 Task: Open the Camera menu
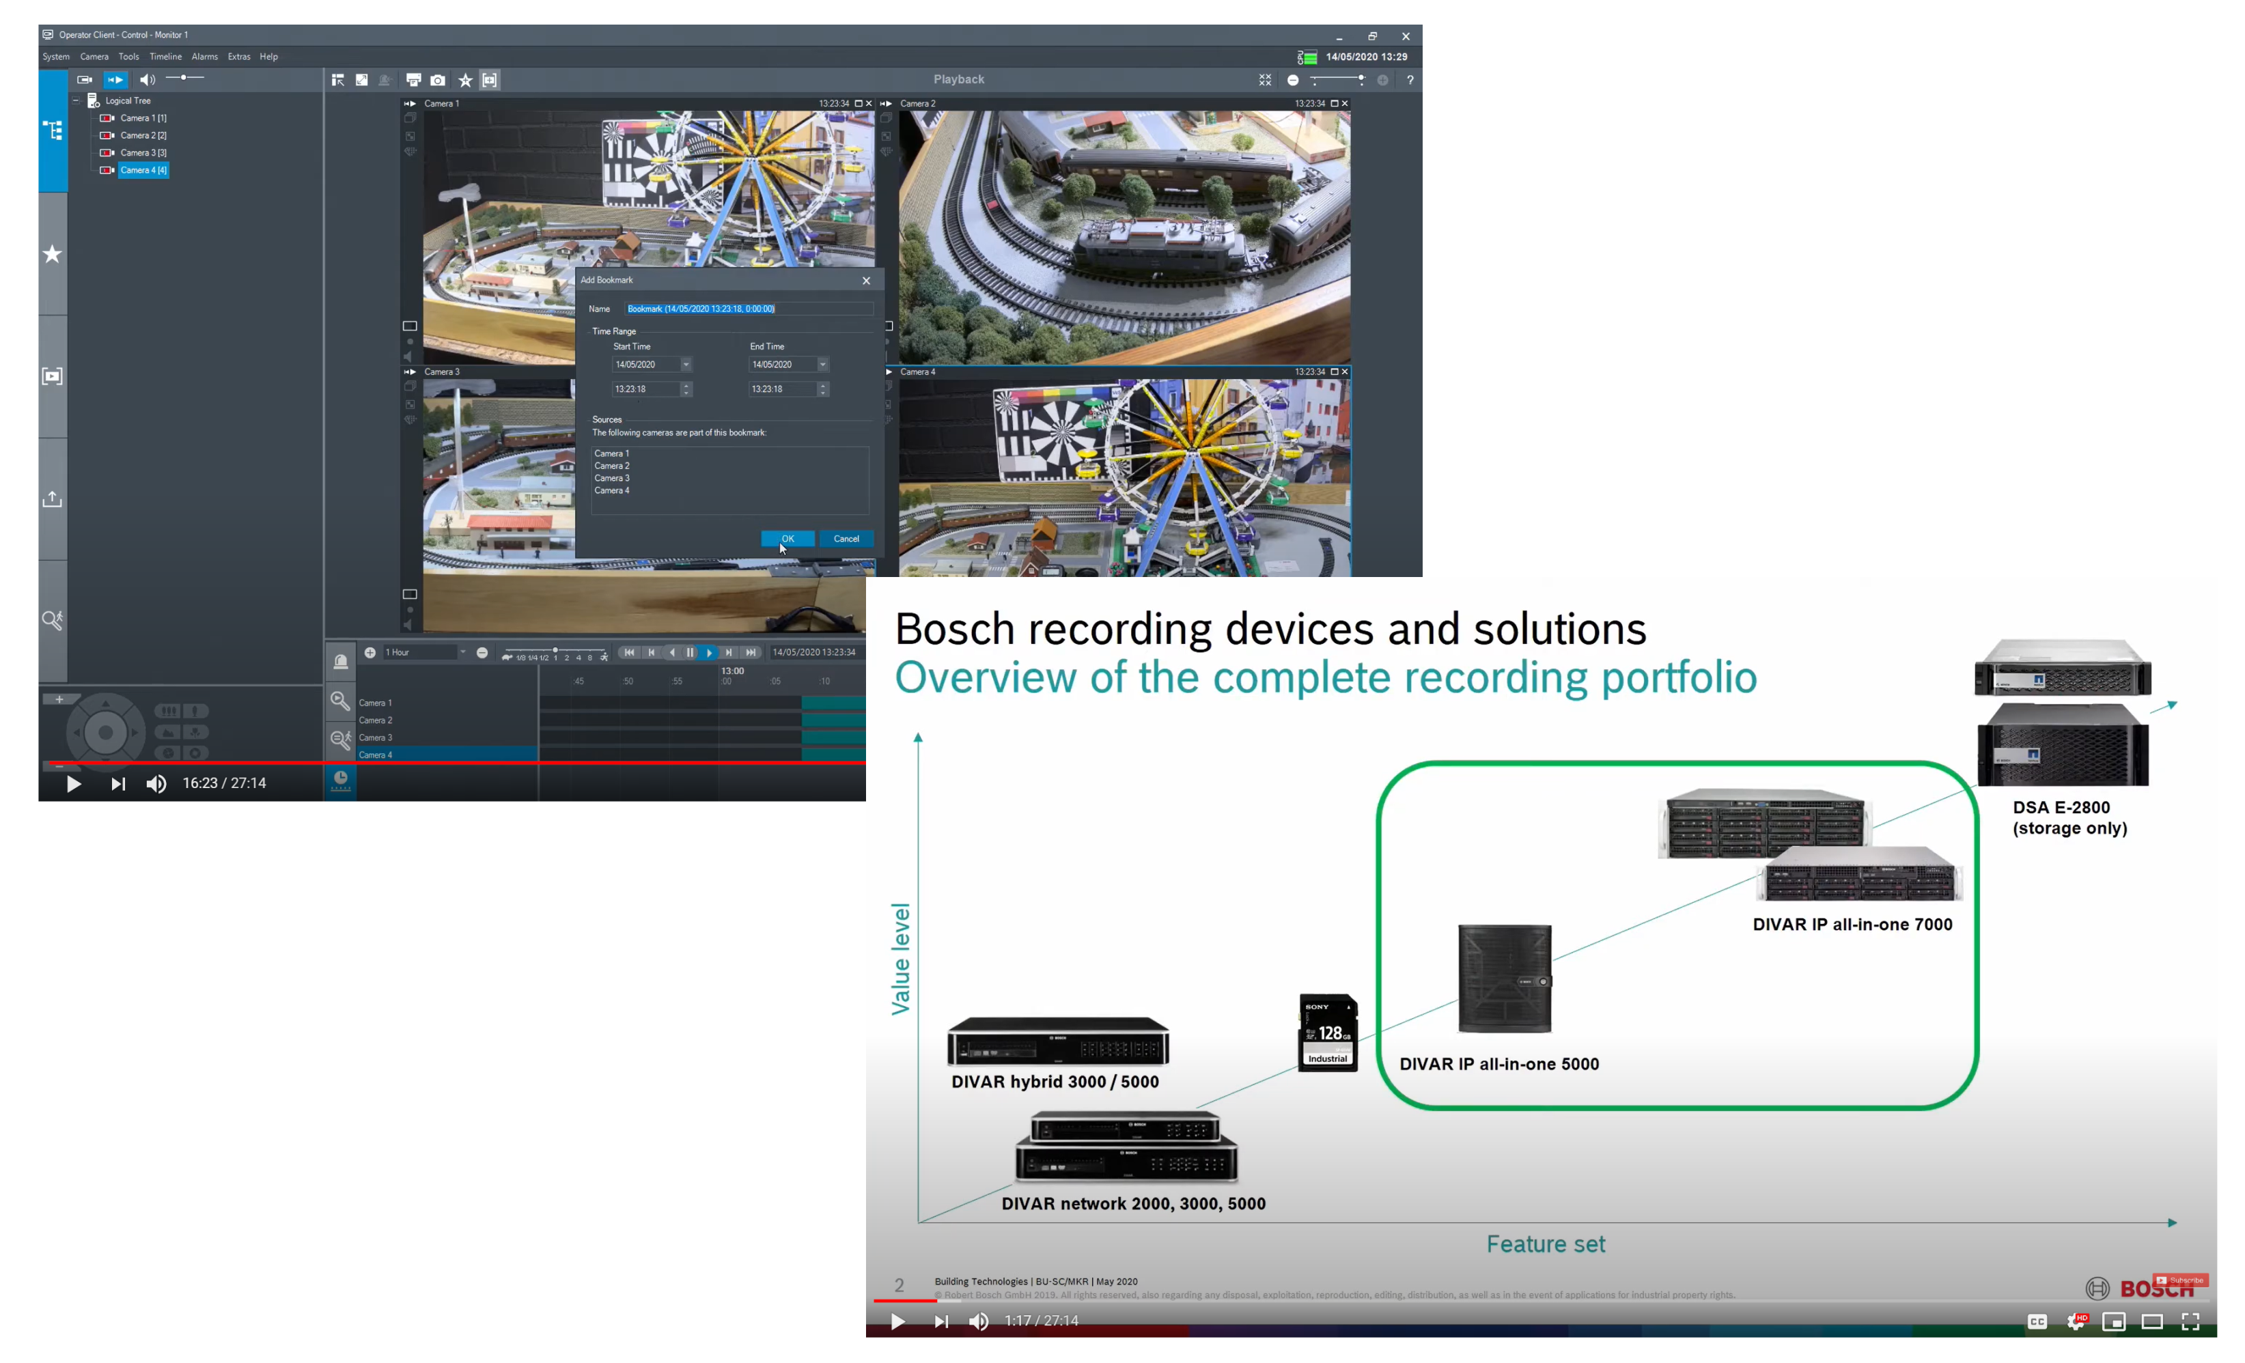point(94,57)
